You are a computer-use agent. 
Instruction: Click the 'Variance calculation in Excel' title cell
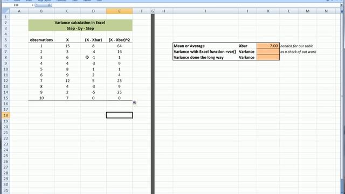[80, 23]
